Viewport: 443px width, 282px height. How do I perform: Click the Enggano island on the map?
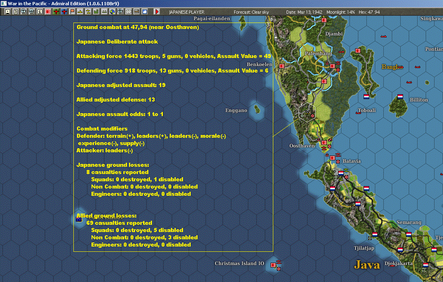point(257,109)
